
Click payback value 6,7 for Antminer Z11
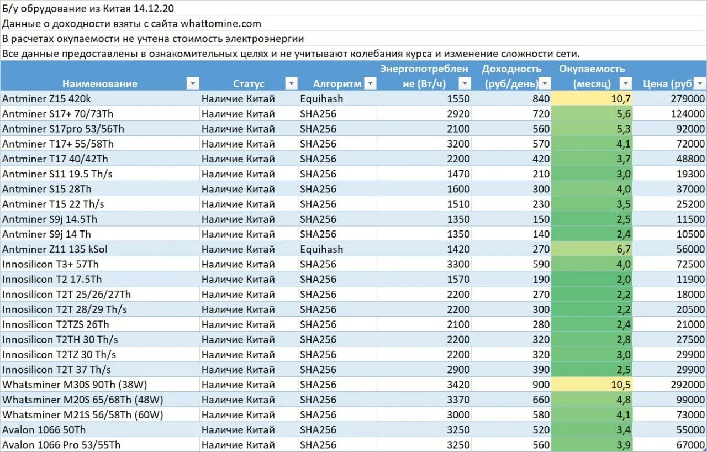tap(592, 249)
